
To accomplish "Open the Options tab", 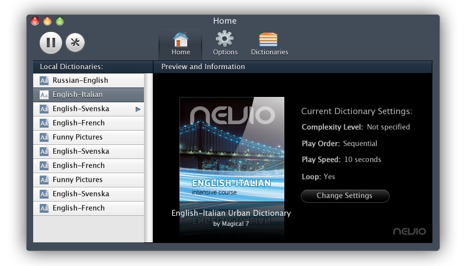I will tap(225, 44).
